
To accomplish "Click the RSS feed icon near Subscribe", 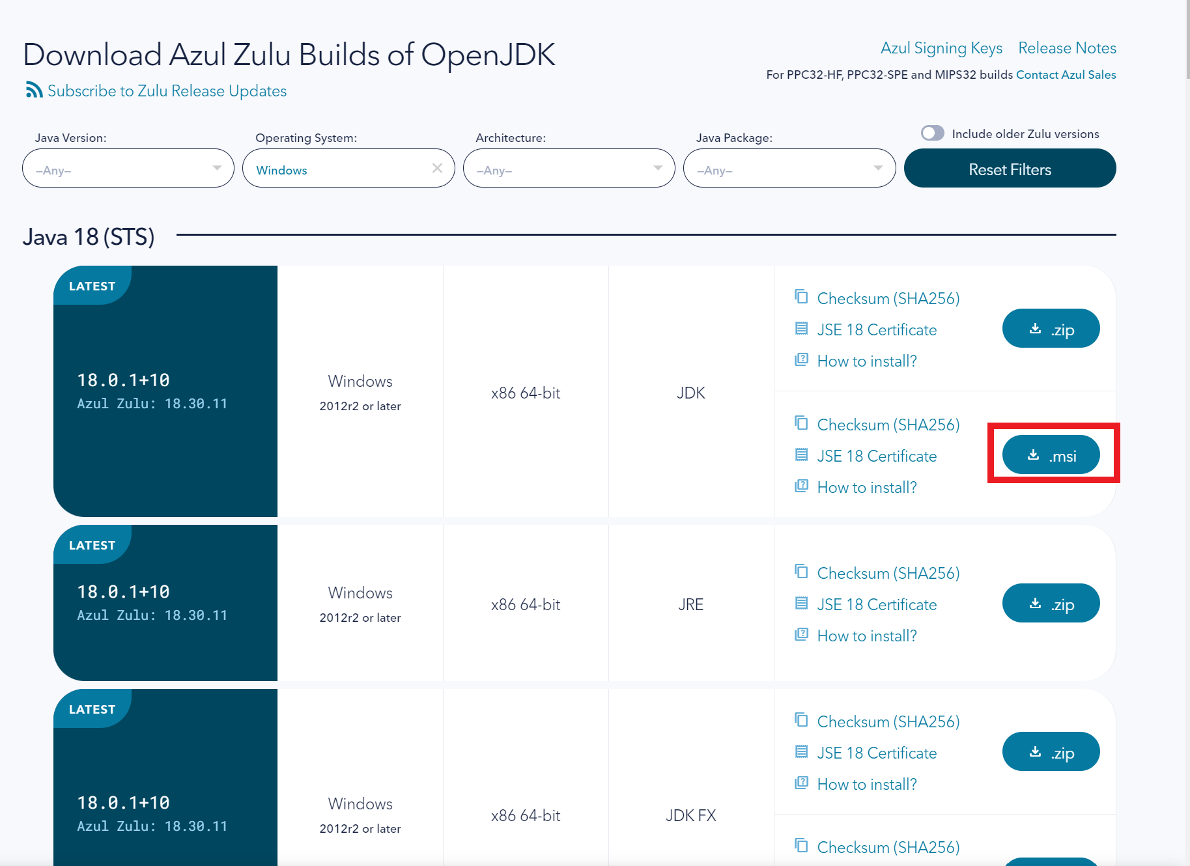I will tap(34, 90).
